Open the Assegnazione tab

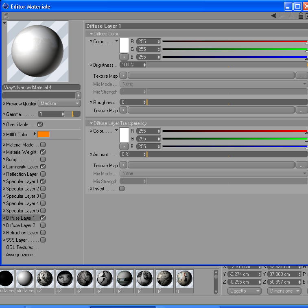click(x=20, y=255)
